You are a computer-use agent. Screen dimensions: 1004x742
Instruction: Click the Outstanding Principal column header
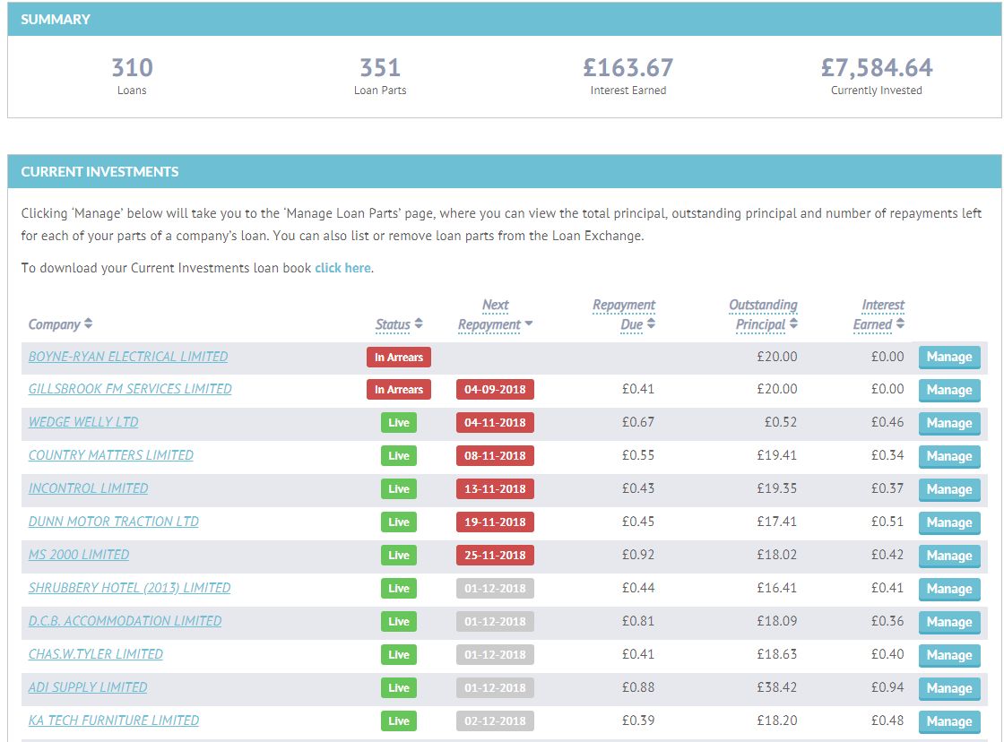click(x=763, y=315)
